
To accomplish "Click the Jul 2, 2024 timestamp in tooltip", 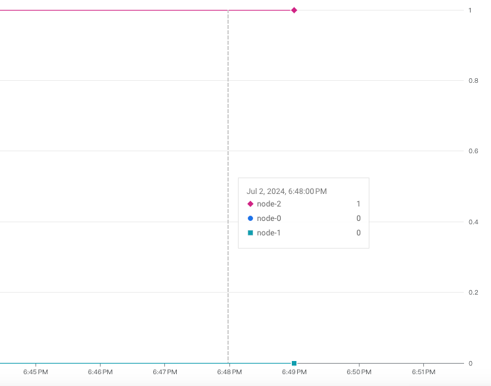I will 287,191.
